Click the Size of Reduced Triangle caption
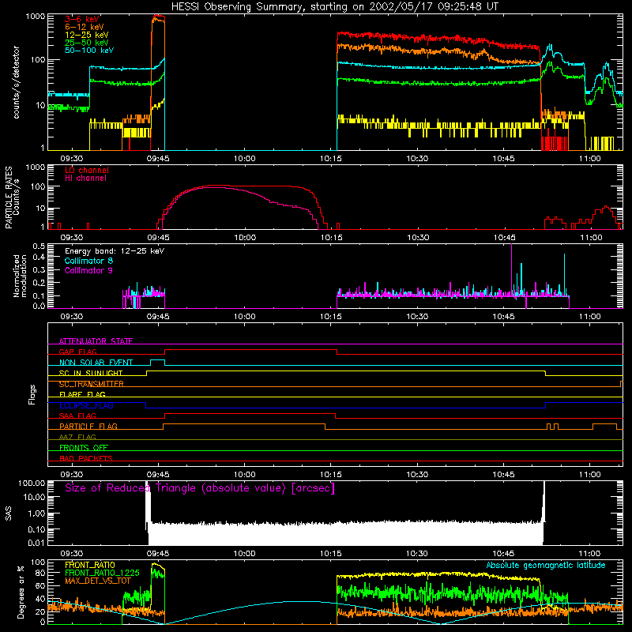The height and width of the screenshot is (632, 632). tap(200, 488)
